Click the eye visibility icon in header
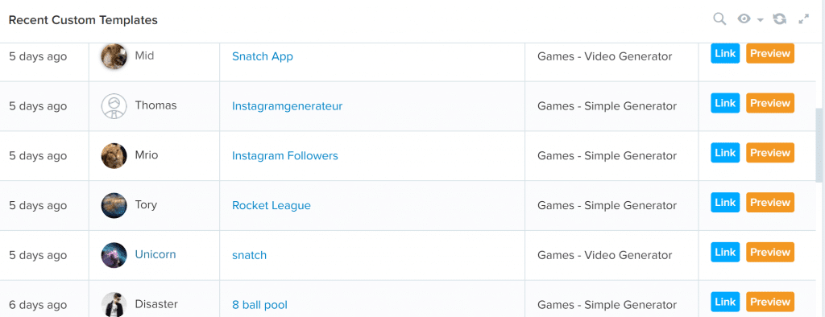The image size is (825, 317). pyautogui.click(x=744, y=19)
